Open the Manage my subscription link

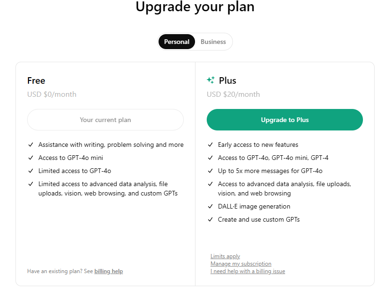click(241, 264)
